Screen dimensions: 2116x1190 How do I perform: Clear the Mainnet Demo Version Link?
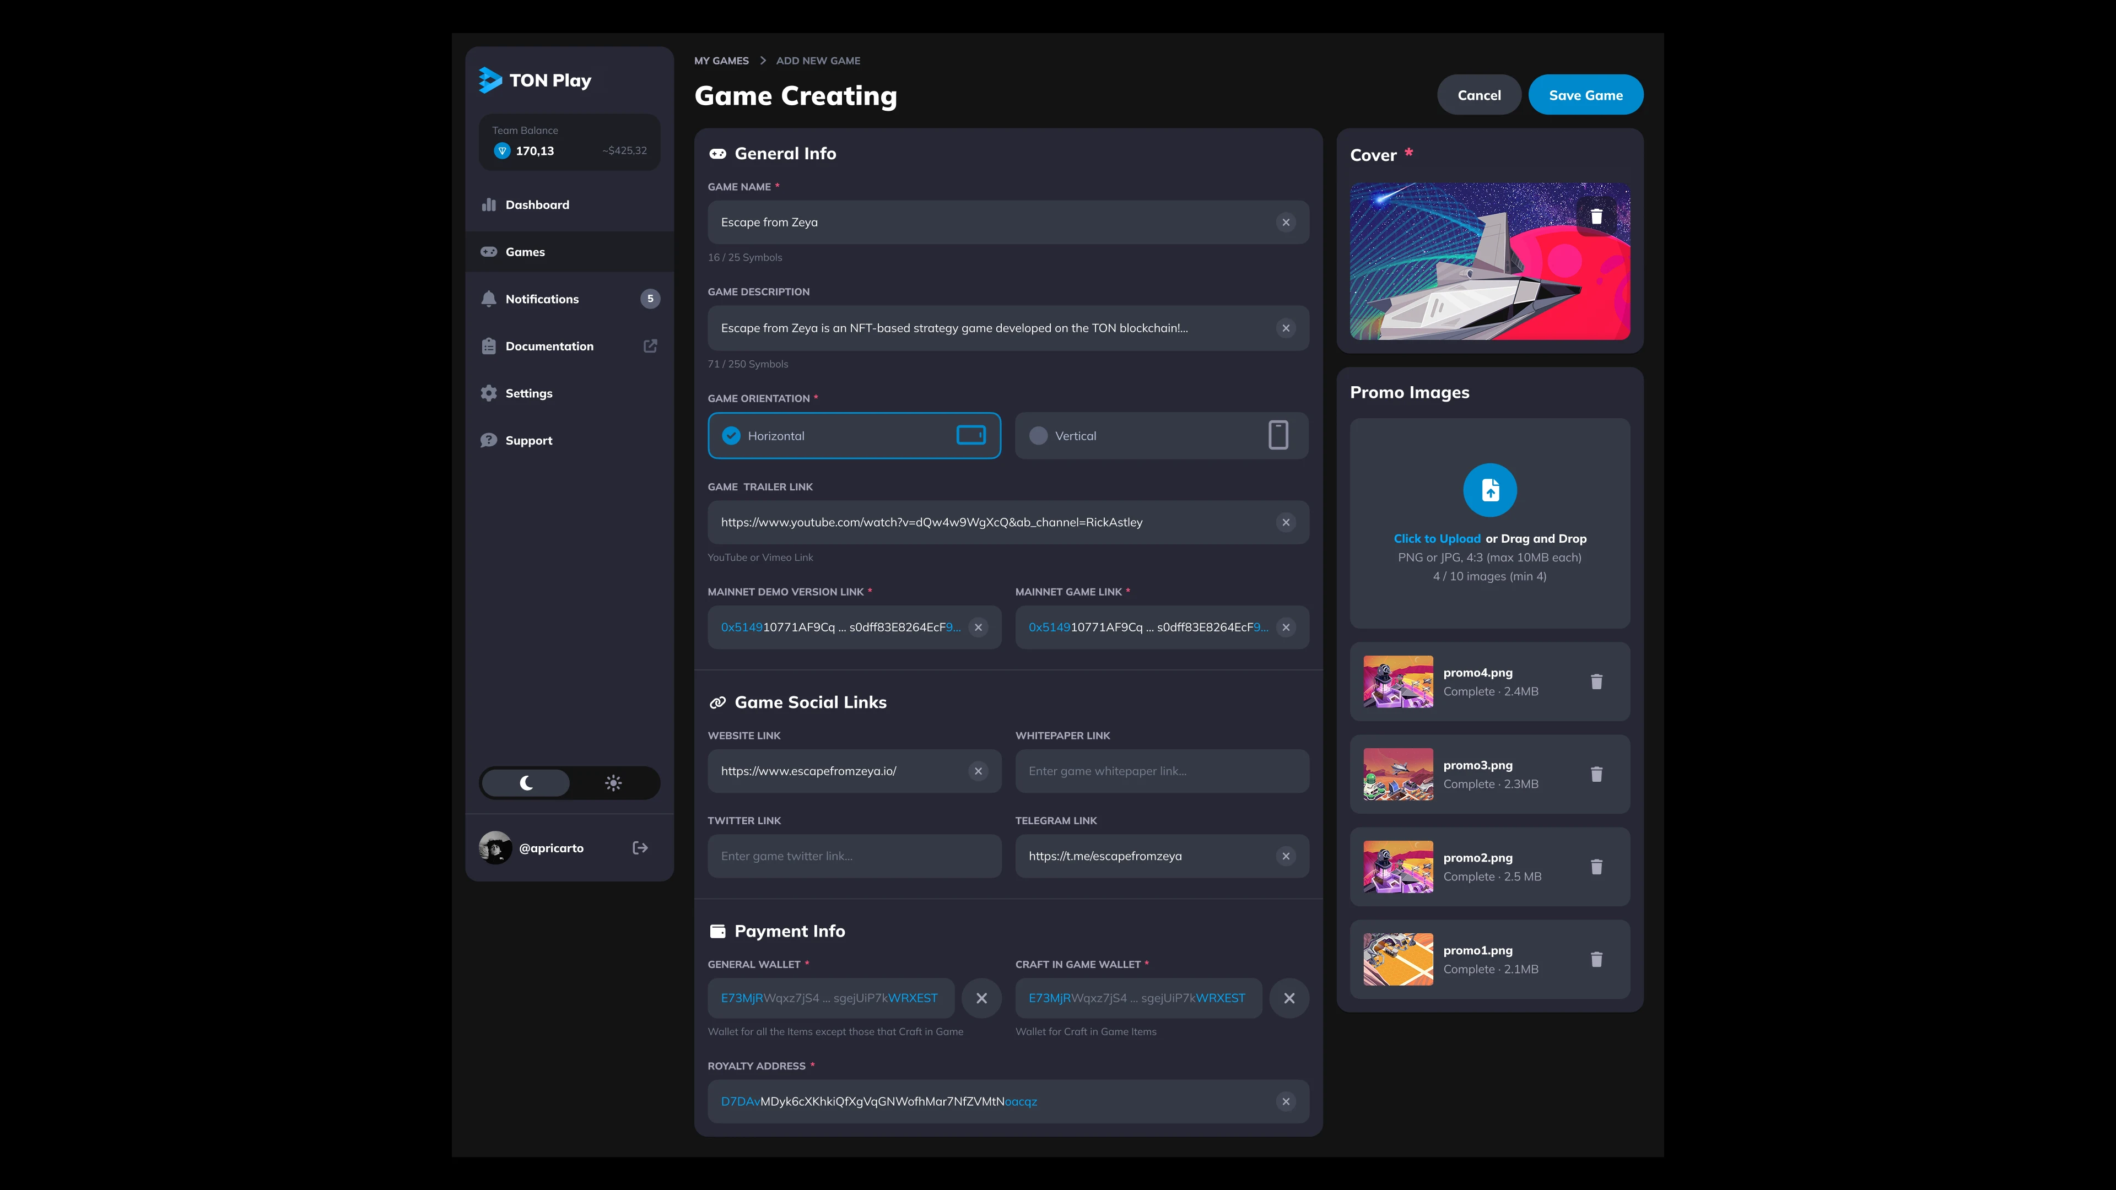pyautogui.click(x=978, y=628)
